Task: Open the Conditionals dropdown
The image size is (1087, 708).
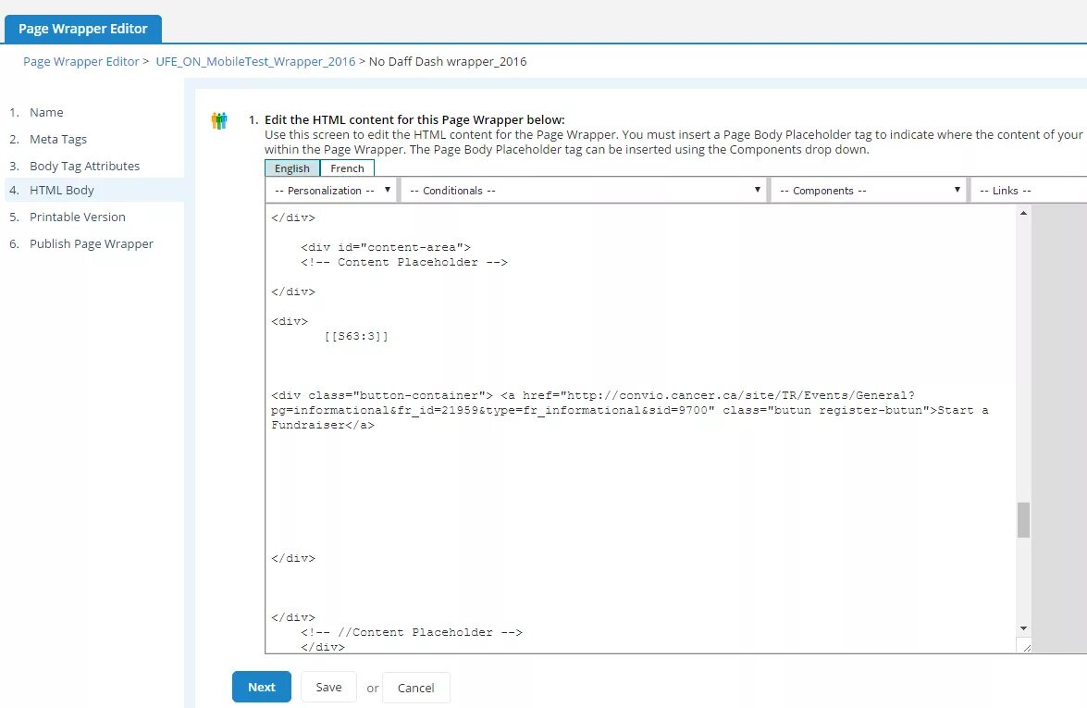Action: coord(583,190)
